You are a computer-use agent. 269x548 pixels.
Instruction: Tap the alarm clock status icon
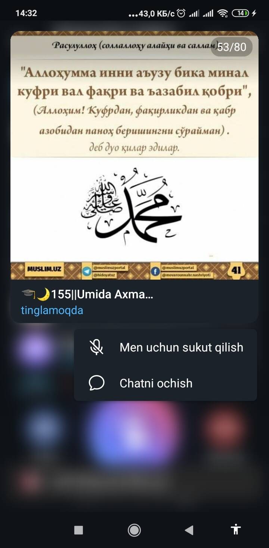pyautogui.click(x=181, y=13)
